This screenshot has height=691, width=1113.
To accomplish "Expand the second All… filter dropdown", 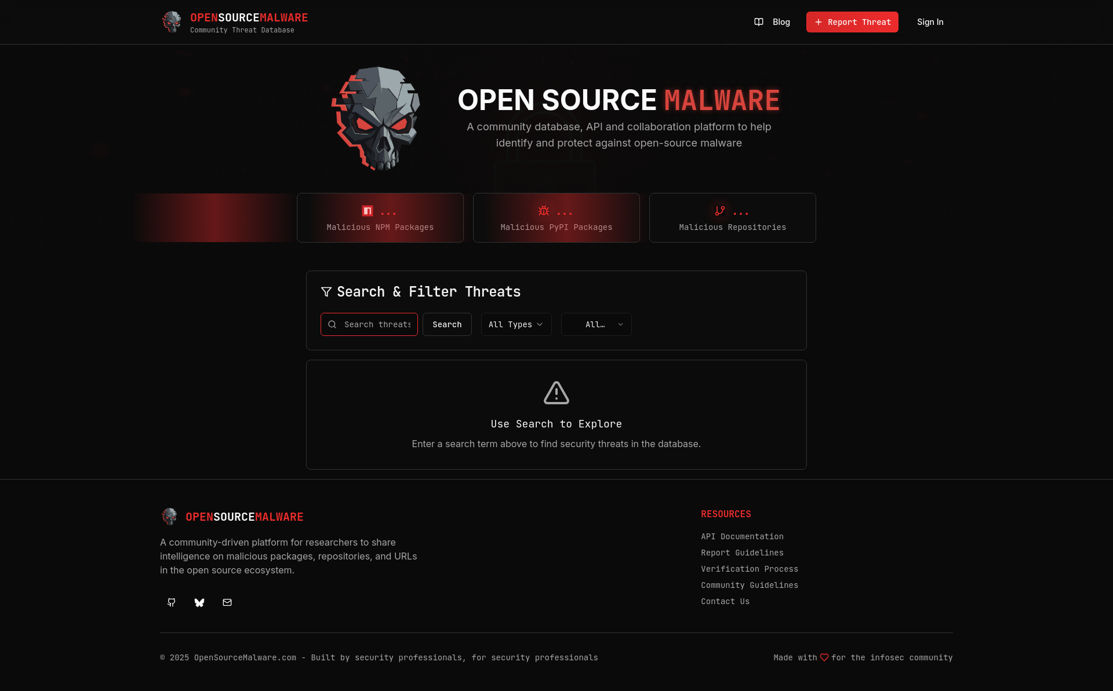I will (596, 324).
